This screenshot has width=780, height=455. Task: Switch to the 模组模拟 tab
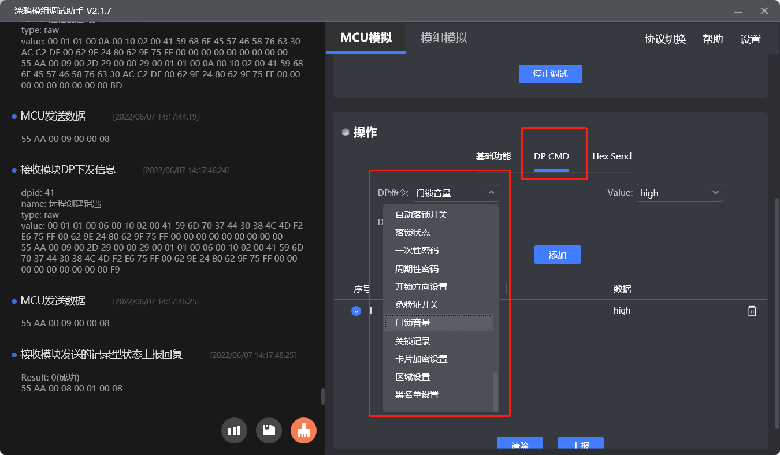click(x=444, y=38)
